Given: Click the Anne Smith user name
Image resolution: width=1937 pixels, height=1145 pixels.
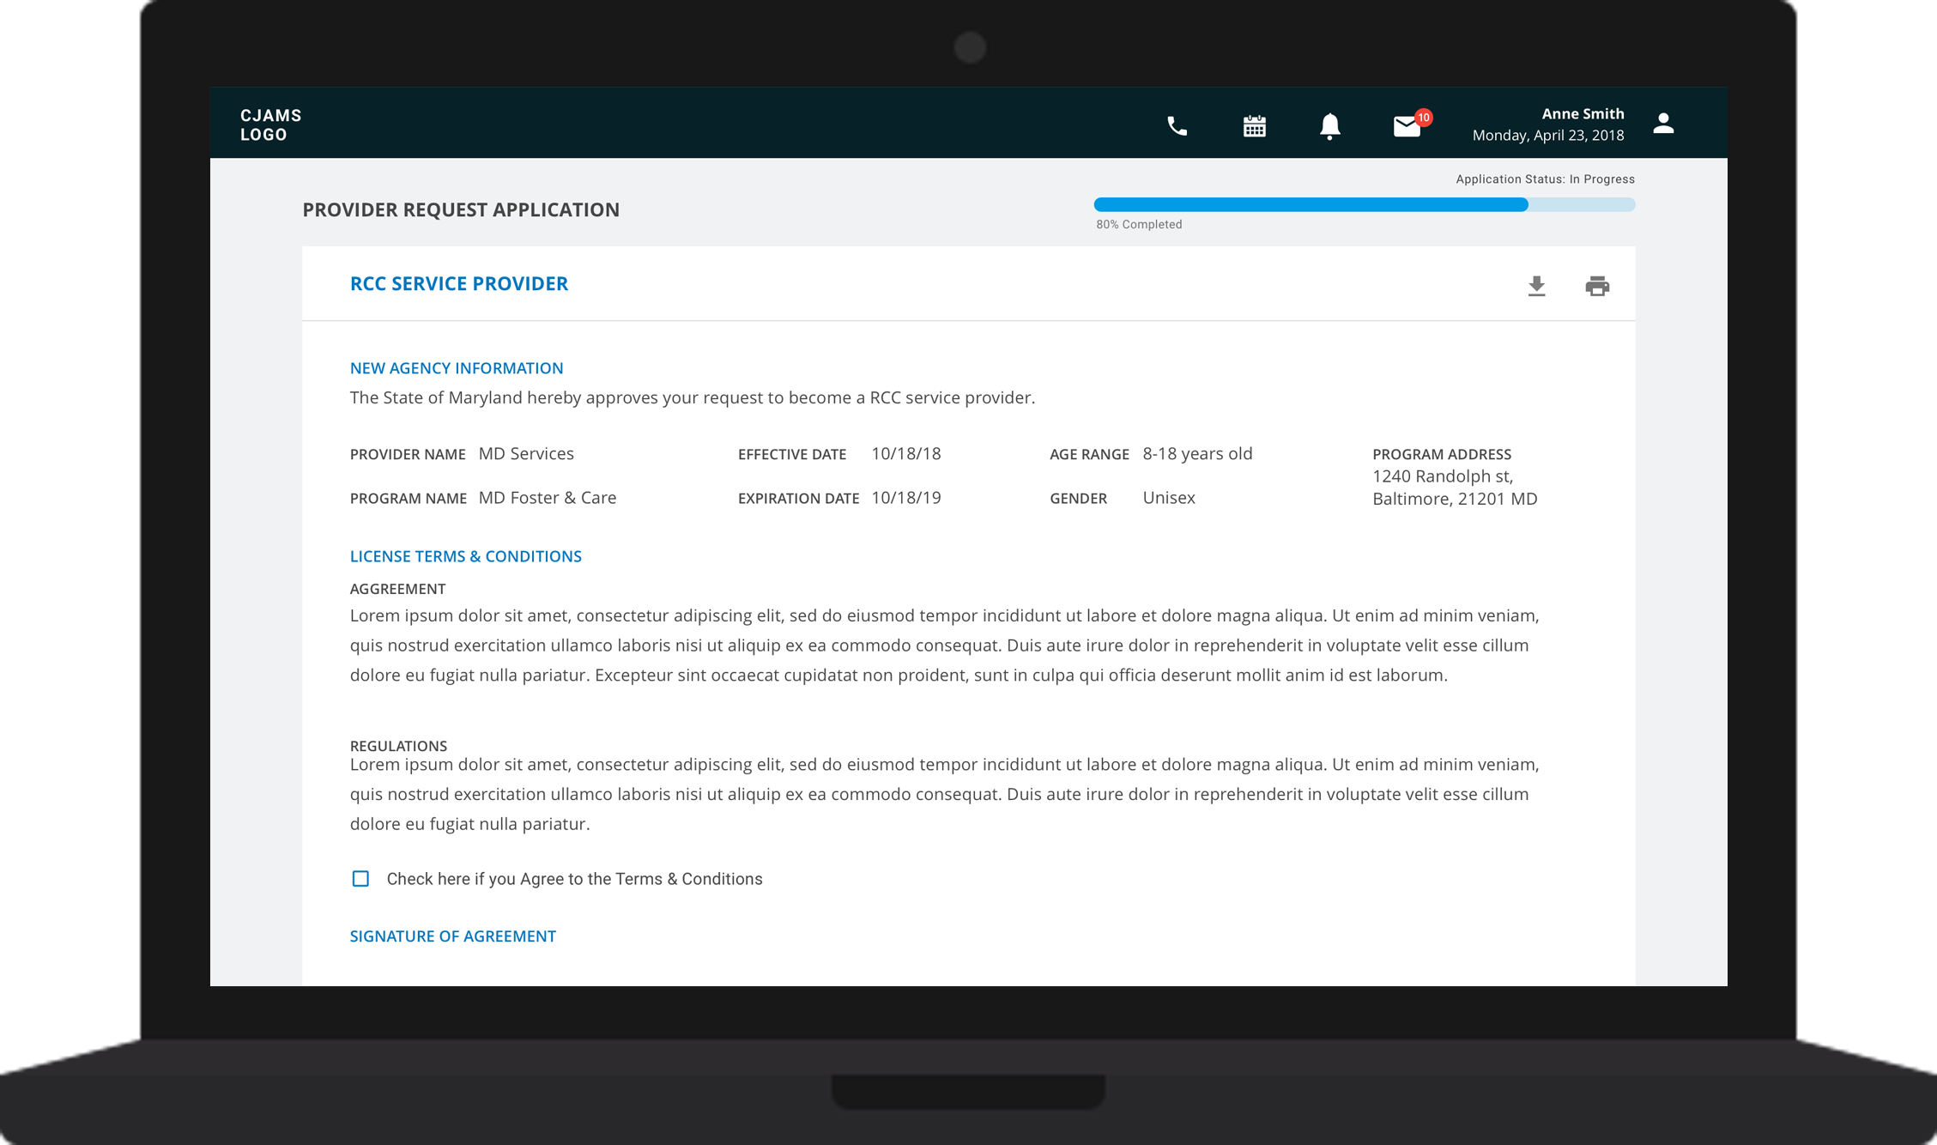Looking at the screenshot, I should pyautogui.click(x=1583, y=113).
